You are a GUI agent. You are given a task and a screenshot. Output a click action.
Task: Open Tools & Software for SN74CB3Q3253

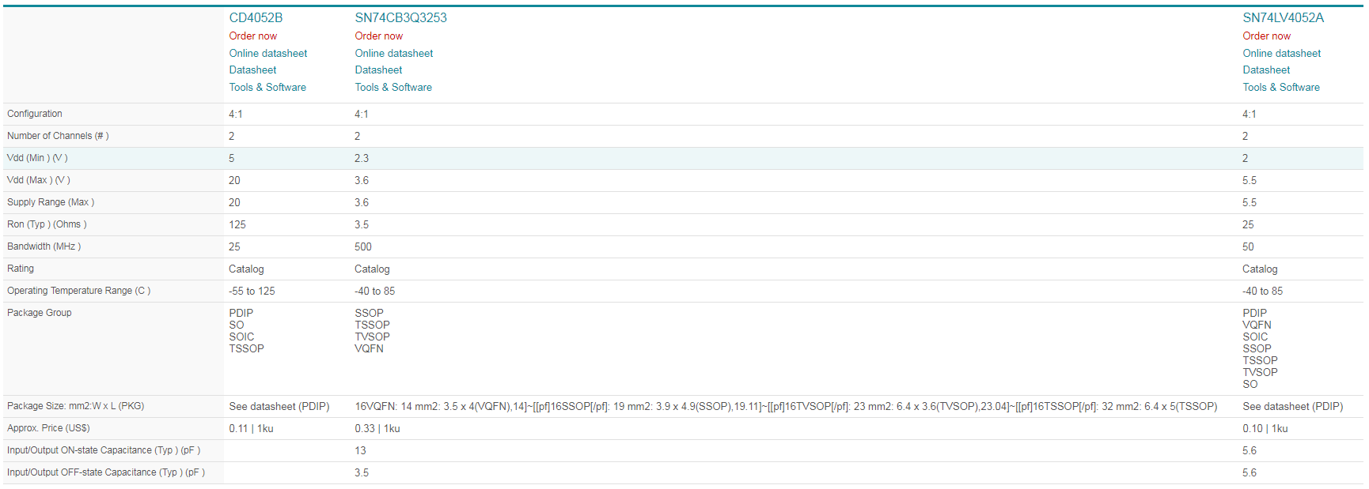tap(393, 87)
